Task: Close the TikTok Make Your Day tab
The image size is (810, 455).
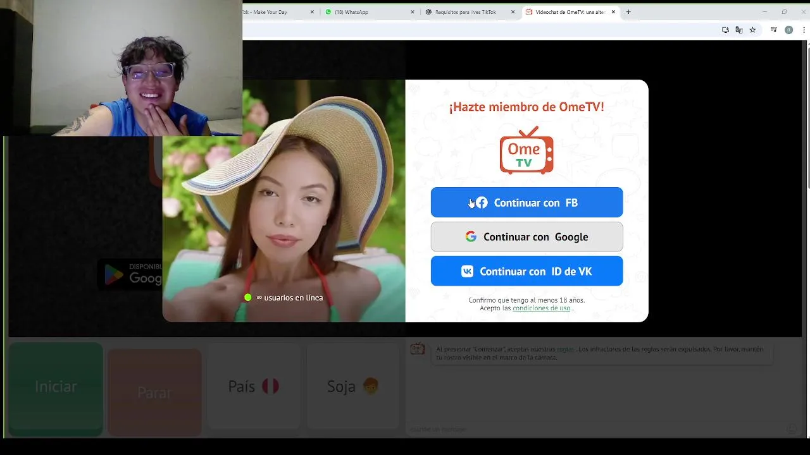Action: coord(312,12)
